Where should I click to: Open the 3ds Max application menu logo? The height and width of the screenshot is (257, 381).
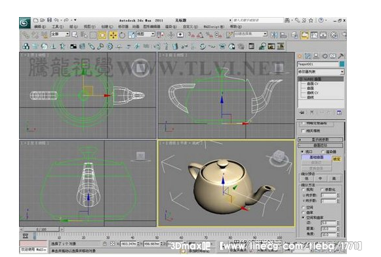pos(25,23)
